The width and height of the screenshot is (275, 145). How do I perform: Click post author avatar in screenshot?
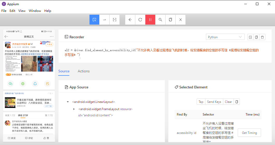[x=8, y=45]
